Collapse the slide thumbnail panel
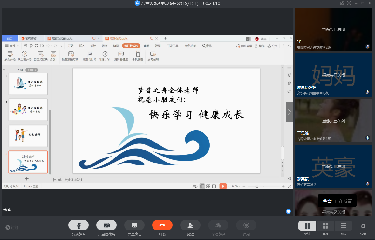The image size is (375, 240). click(4, 70)
